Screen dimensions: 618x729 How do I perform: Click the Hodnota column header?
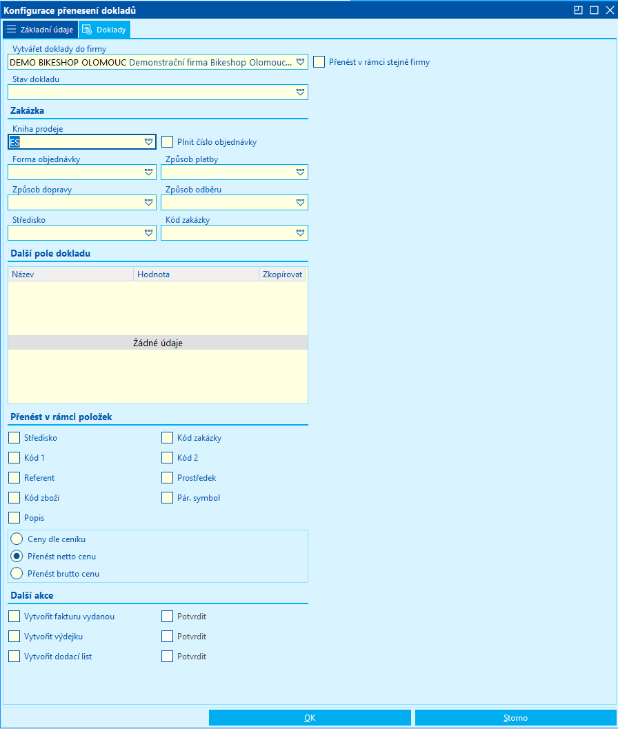197,274
